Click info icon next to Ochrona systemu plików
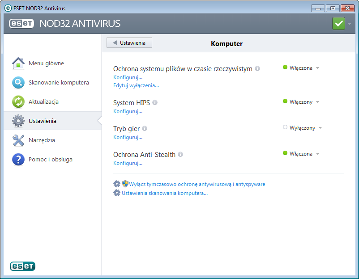The height and width of the screenshot is (279, 359). (257, 68)
